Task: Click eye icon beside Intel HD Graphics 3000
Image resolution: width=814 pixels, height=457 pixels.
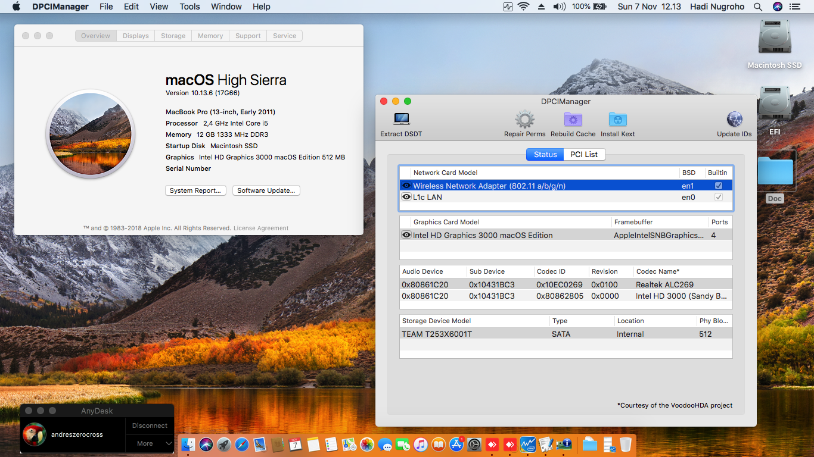Action: tap(406, 235)
